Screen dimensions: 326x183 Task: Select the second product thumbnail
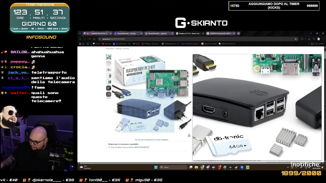coord(108,63)
